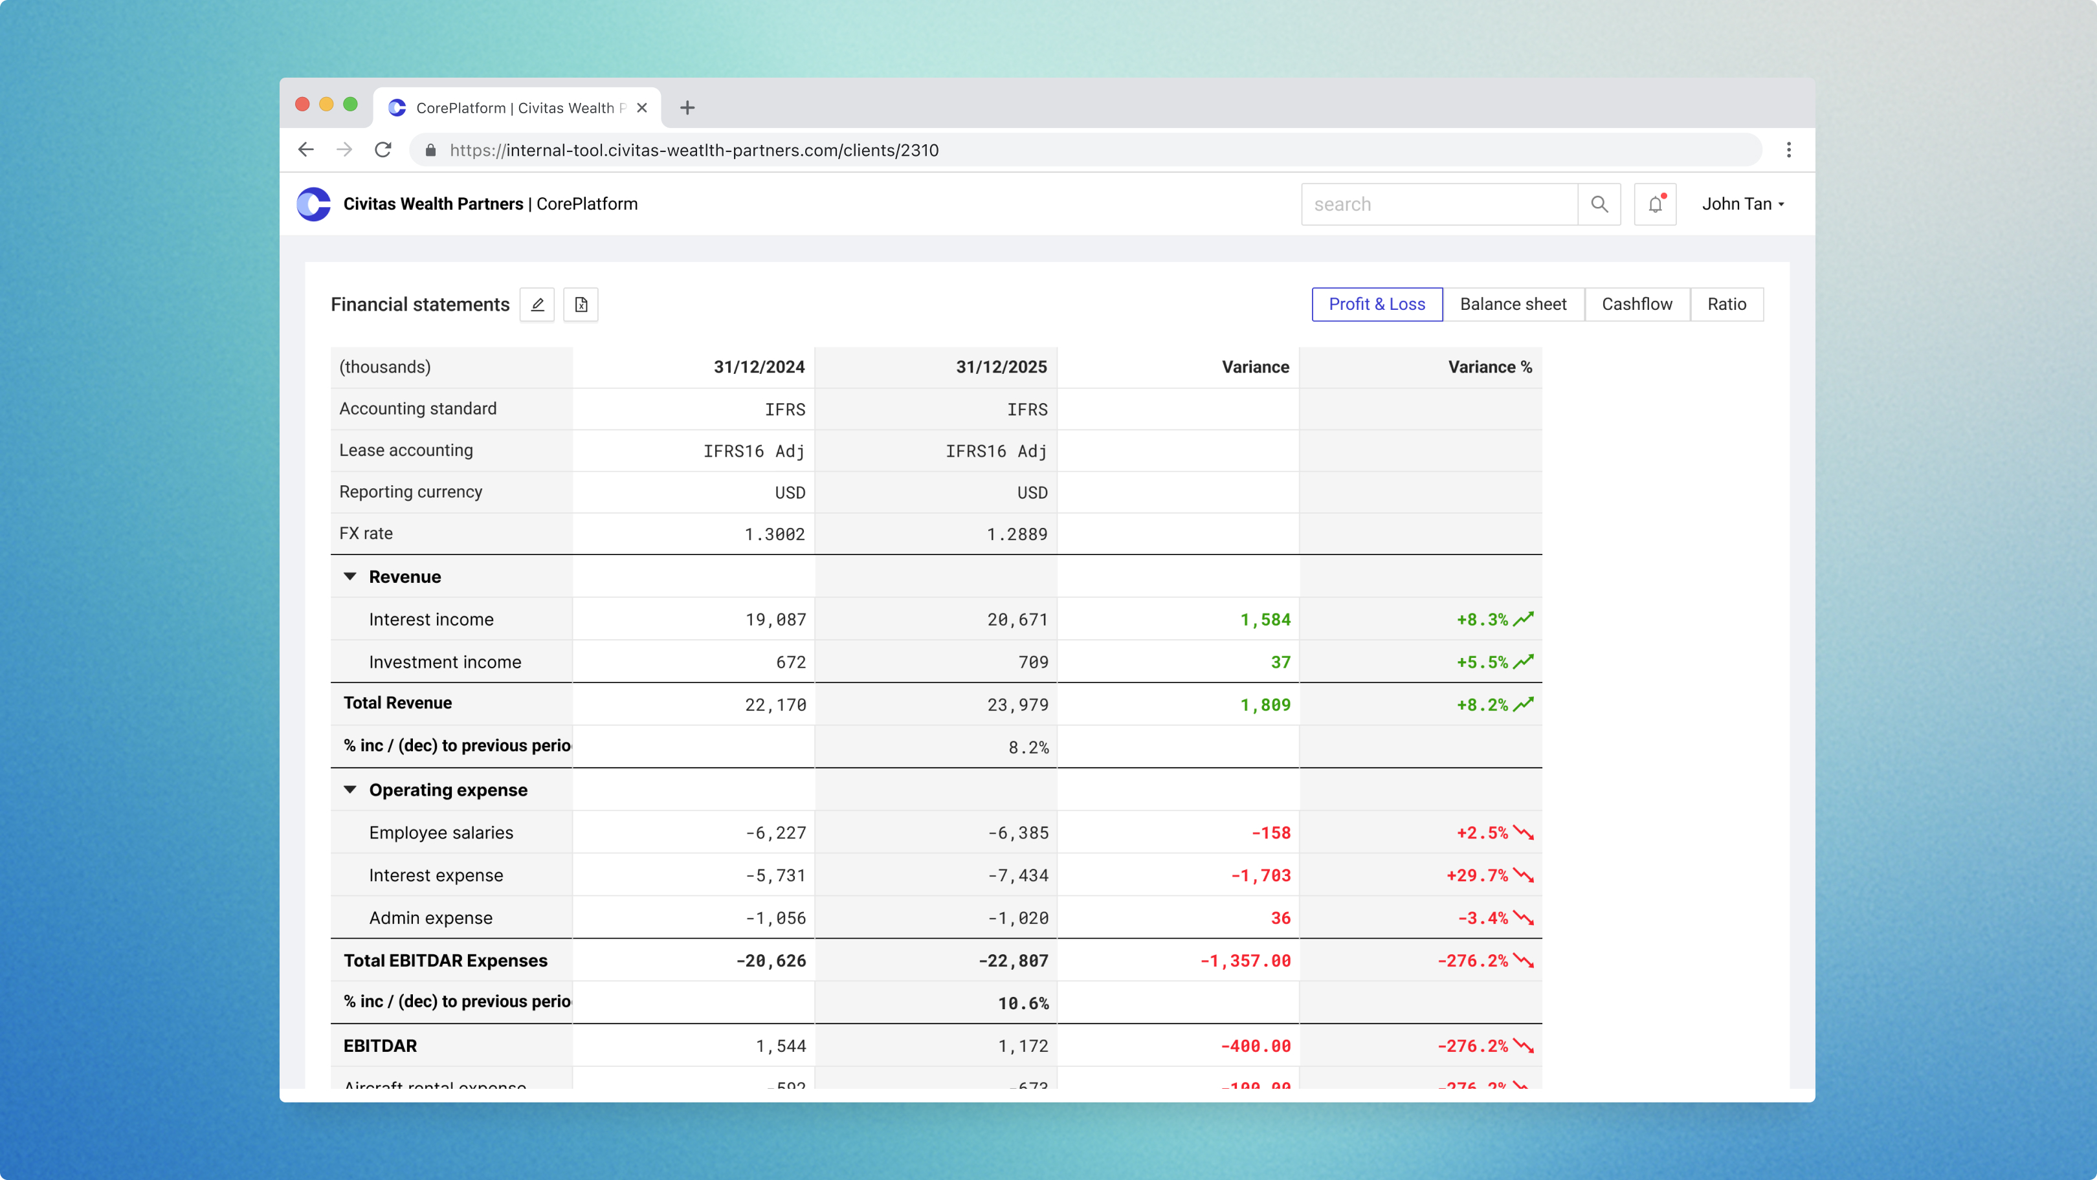Open the John Tan account dropdown

[x=1743, y=204]
